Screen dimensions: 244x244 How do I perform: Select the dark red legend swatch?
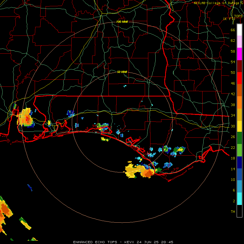pos(239,66)
